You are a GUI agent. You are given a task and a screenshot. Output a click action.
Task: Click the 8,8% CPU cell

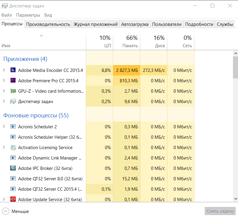point(100,70)
